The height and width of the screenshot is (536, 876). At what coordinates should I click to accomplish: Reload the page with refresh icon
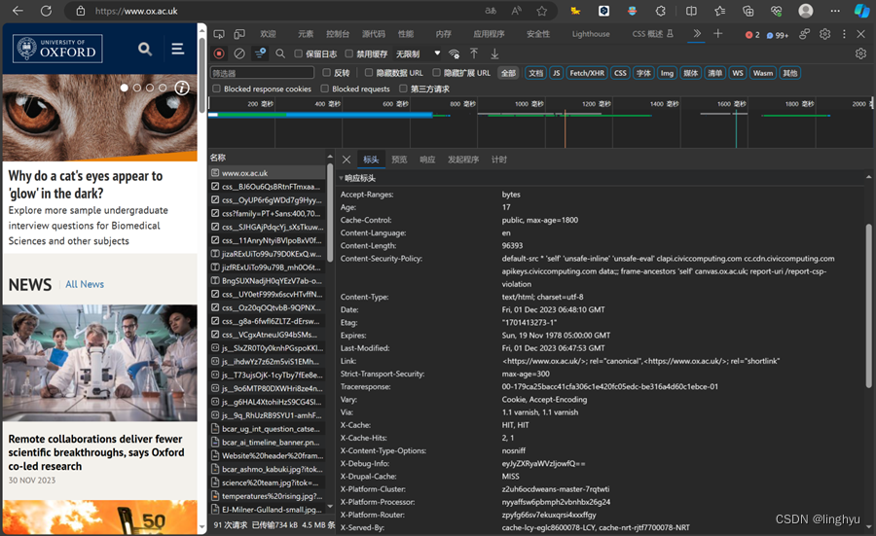[x=47, y=11]
